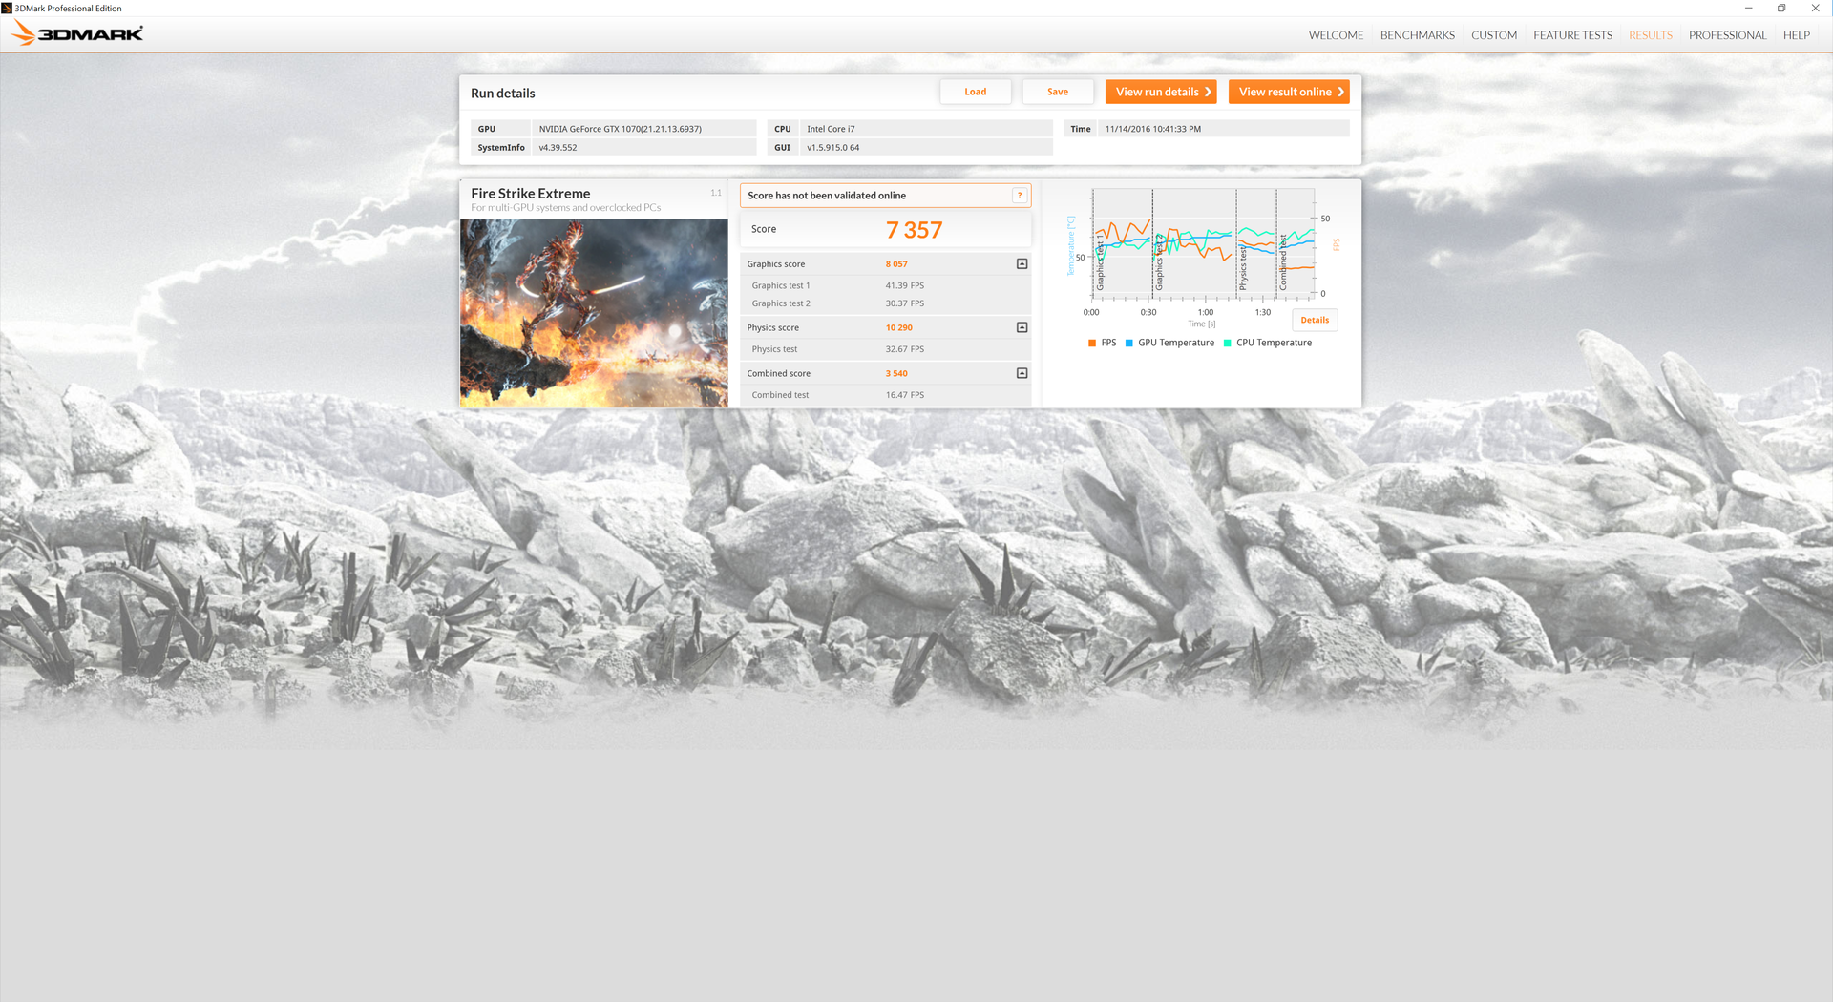Screen dimensions: 1833x1002
Task: Collapse the Combined score section
Action: tap(1022, 373)
